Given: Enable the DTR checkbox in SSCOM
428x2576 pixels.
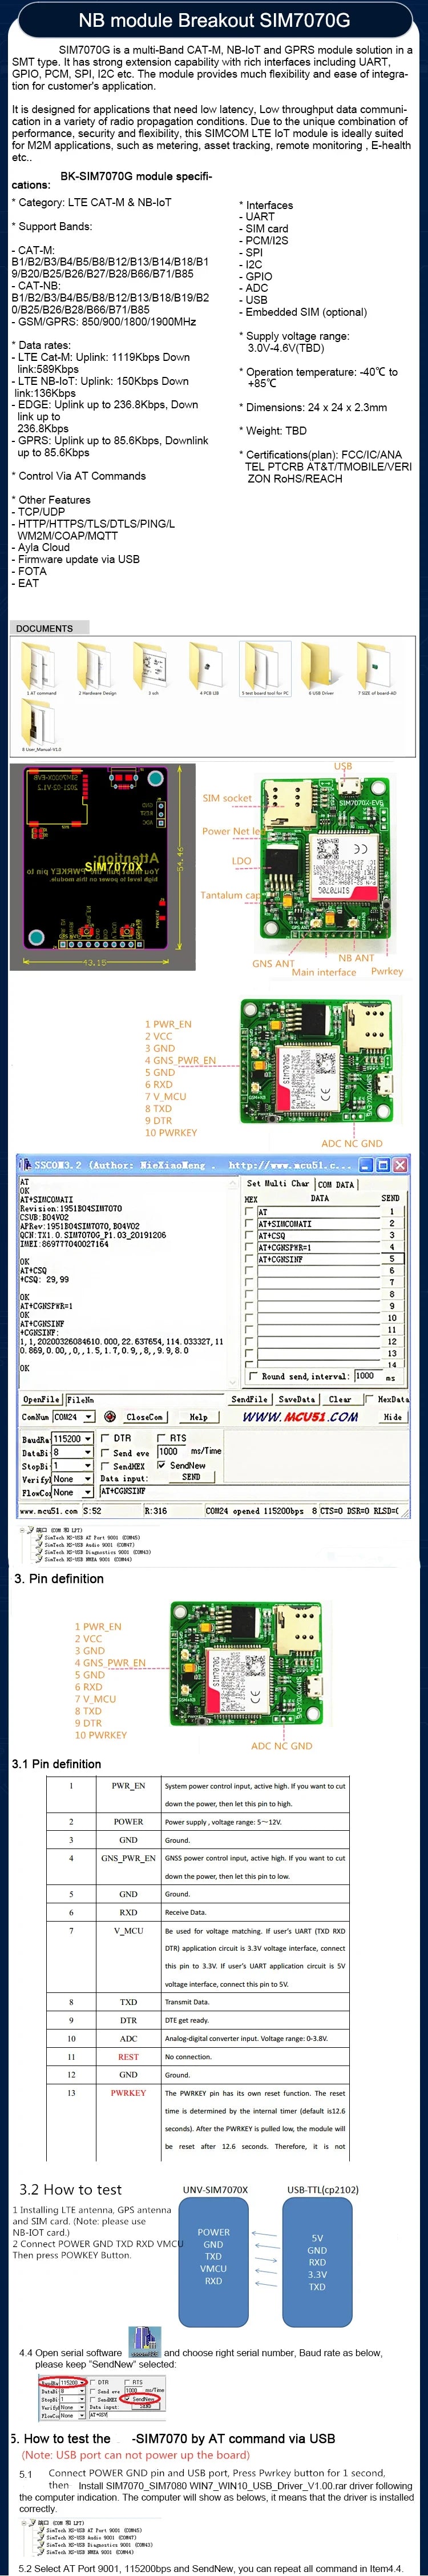Looking at the screenshot, I should click(105, 1438).
